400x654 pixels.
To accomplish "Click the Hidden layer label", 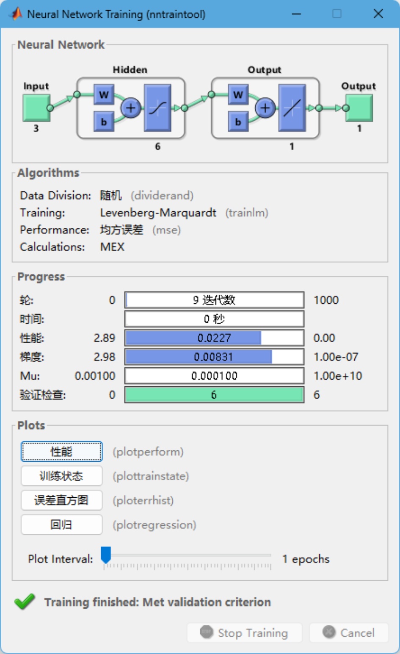I will (x=130, y=70).
